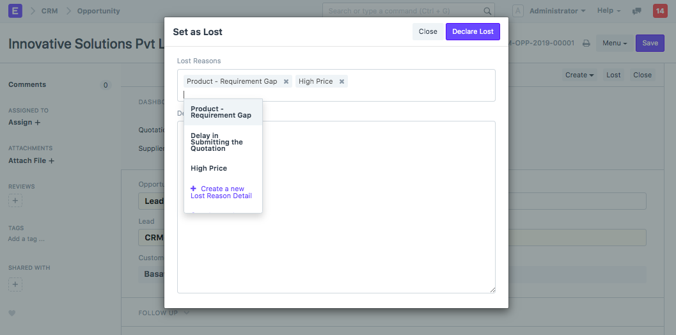Open the Menu dropdown button
The height and width of the screenshot is (335, 676).
(614, 43)
